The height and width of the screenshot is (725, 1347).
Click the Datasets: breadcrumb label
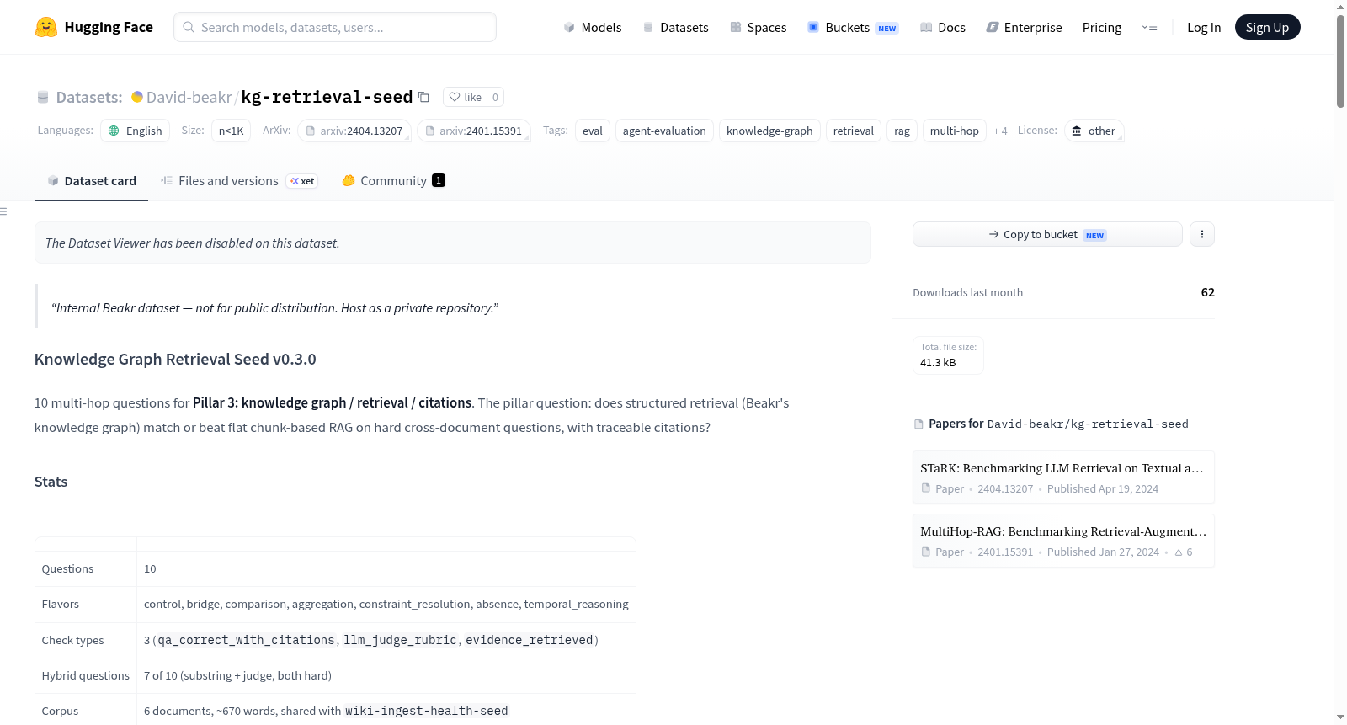coord(89,97)
